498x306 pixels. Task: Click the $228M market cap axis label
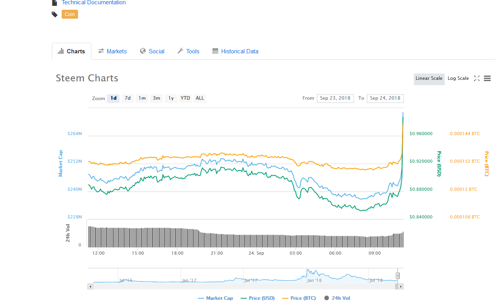(x=75, y=217)
